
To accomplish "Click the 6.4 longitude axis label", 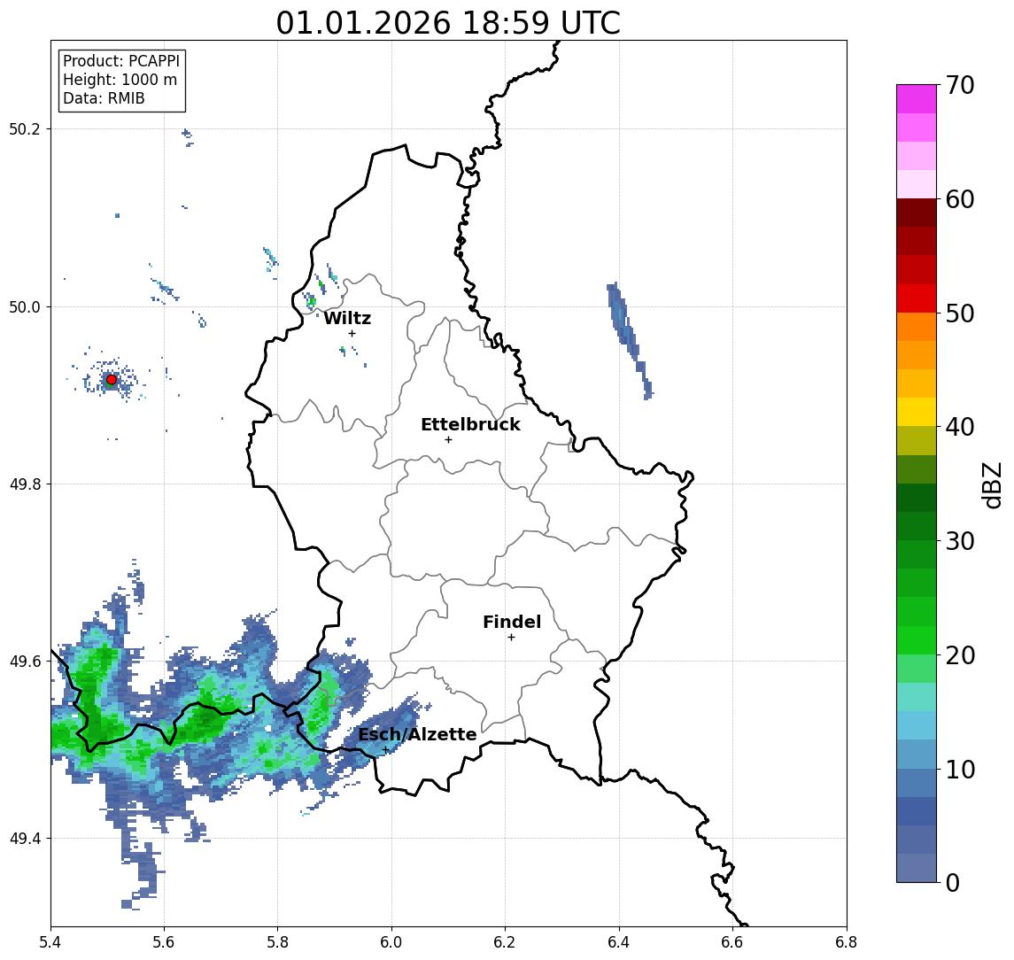I will pos(619,942).
